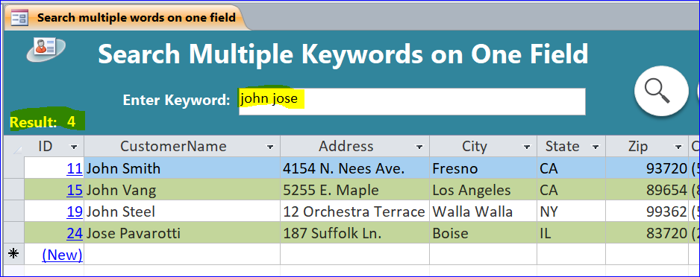Open customer ID 11 link
This screenshot has height=277, width=700.
pos(75,168)
